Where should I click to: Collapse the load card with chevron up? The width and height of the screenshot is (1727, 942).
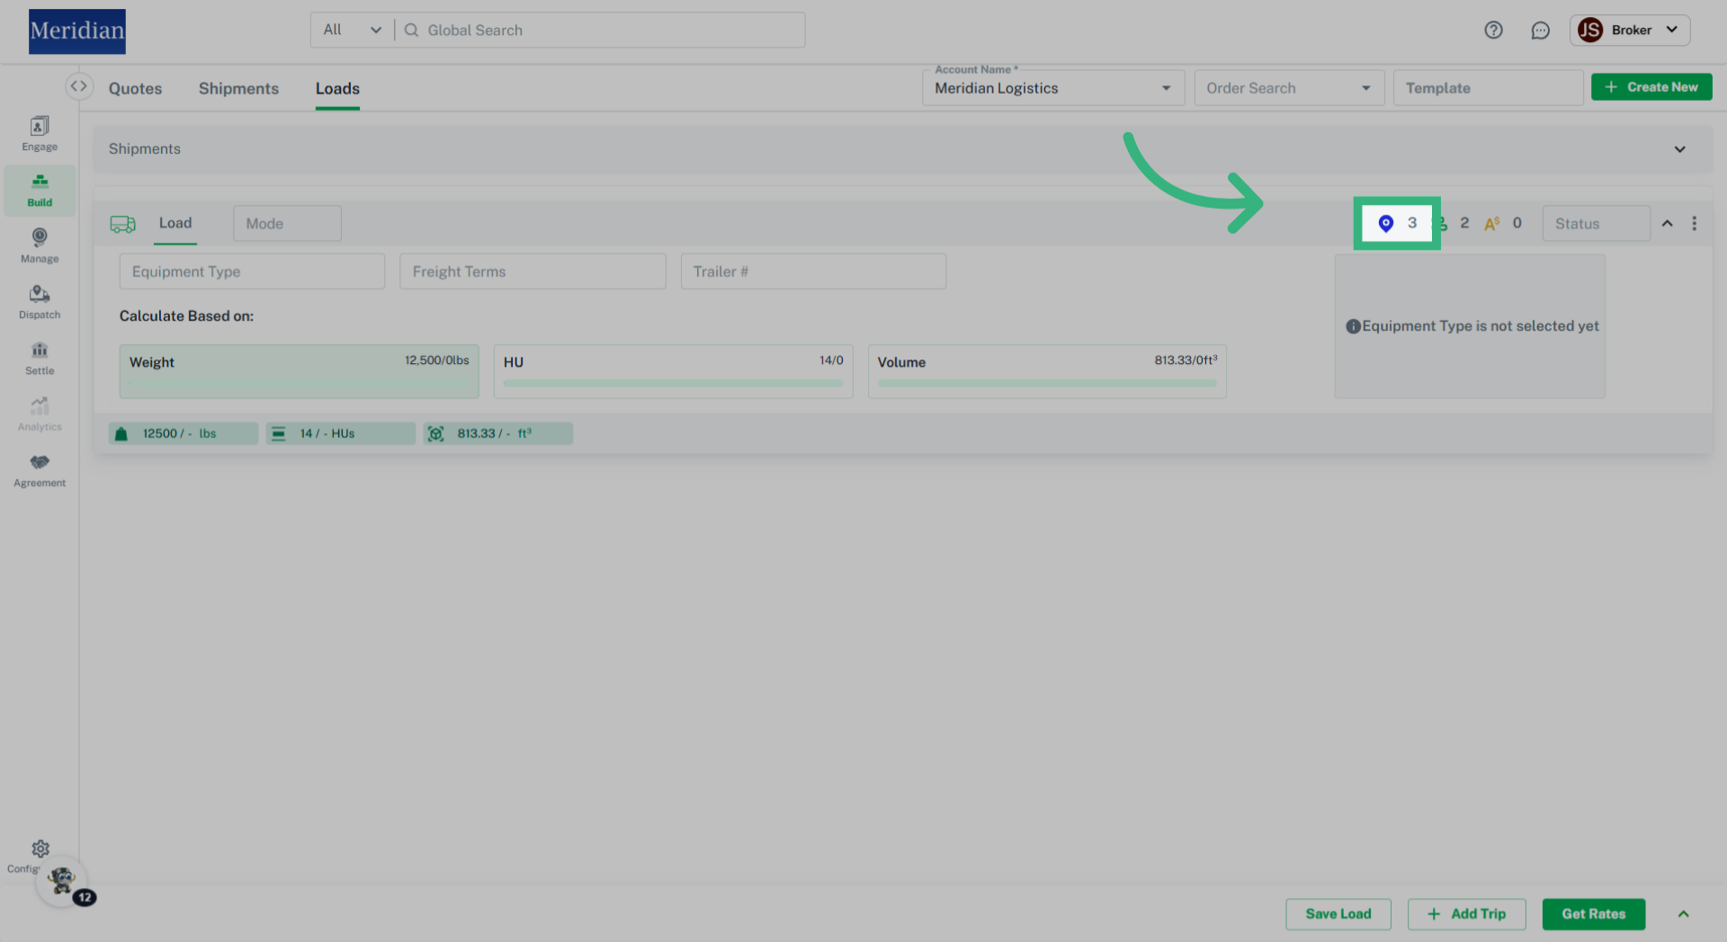click(x=1667, y=223)
